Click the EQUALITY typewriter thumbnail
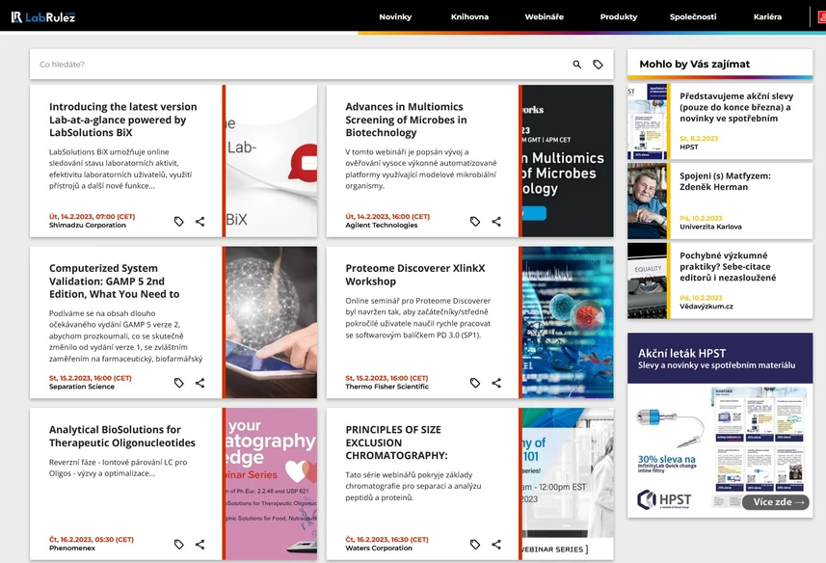The height and width of the screenshot is (563, 826). pyautogui.click(x=647, y=281)
